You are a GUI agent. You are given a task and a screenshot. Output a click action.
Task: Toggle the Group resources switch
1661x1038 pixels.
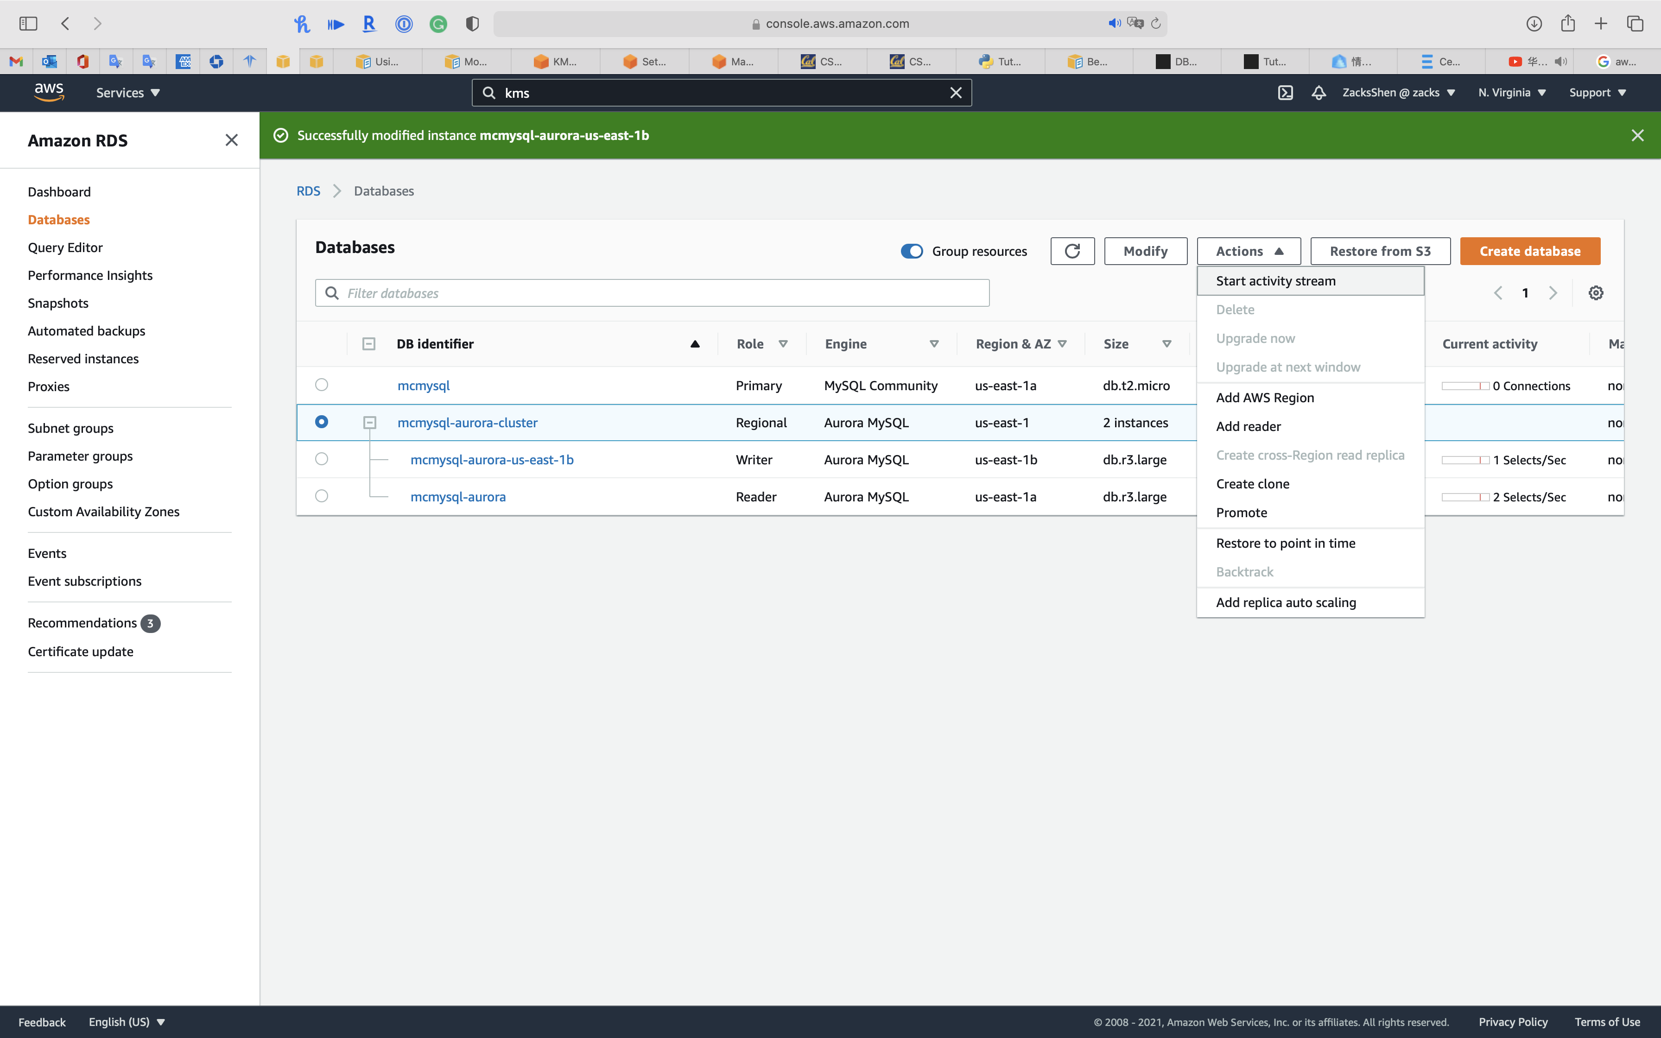coord(912,251)
